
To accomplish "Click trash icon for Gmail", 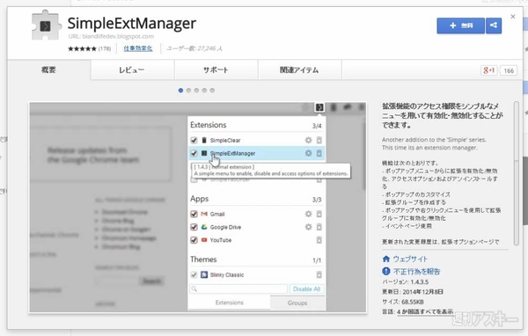I will tap(319, 214).
